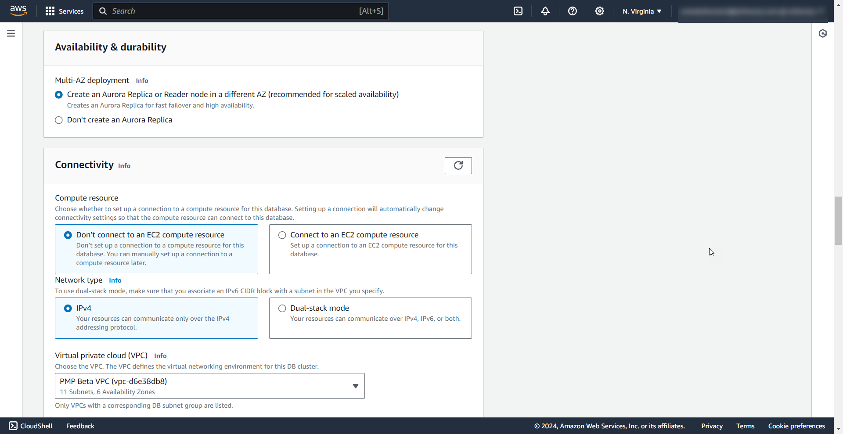Open the Services menu

65,11
